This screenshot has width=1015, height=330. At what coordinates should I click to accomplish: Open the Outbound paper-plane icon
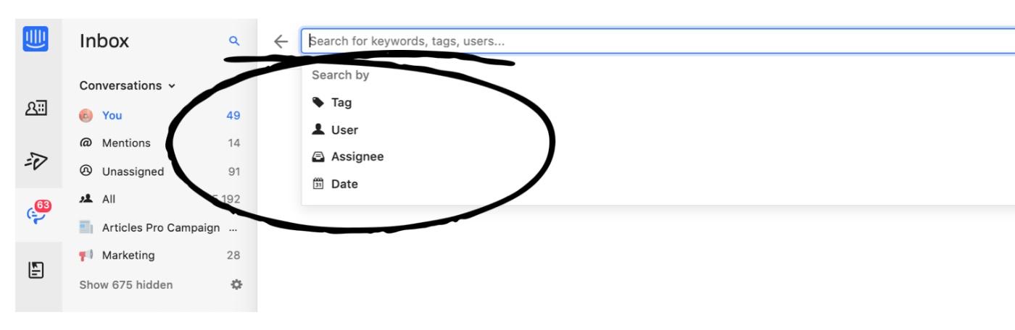pos(36,161)
